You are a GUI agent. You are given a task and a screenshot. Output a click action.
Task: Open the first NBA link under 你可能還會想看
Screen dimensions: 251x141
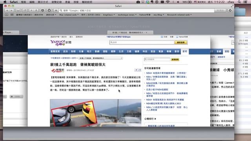[x=166, y=73]
